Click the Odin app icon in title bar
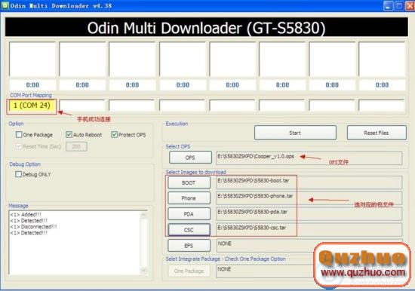415x291 pixels. pos(5,5)
